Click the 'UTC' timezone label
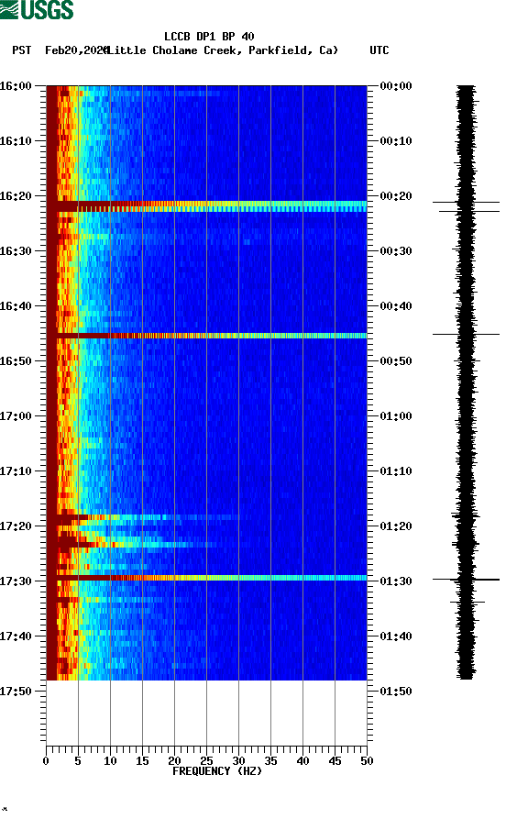 pyautogui.click(x=379, y=50)
